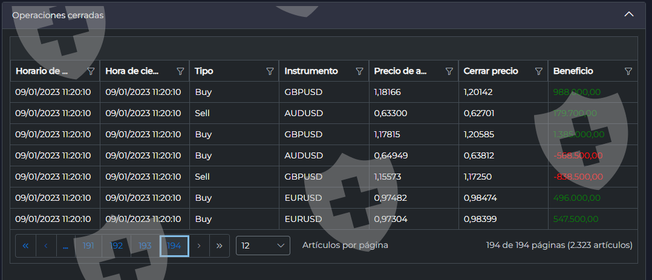This screenshot has width=652, height=280.
Task: Go to page 191
Action: 88,246
